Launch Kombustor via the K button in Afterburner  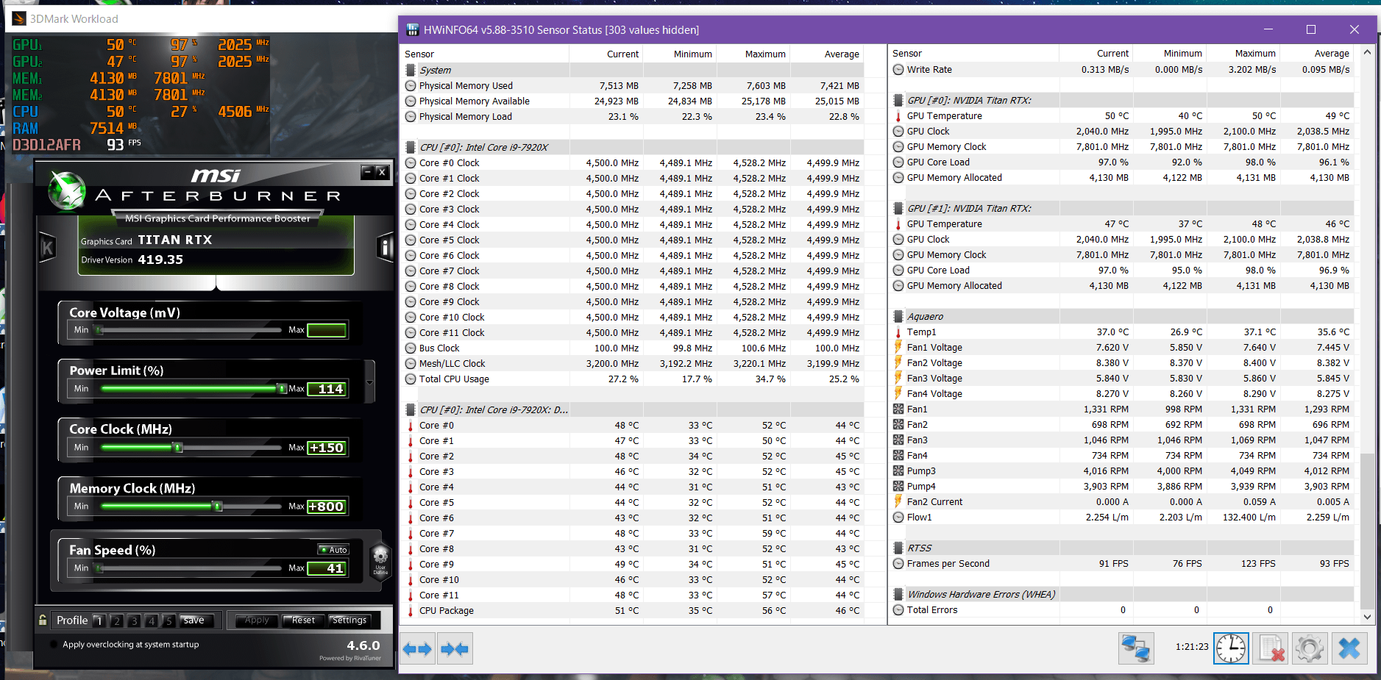pos(47,248)
